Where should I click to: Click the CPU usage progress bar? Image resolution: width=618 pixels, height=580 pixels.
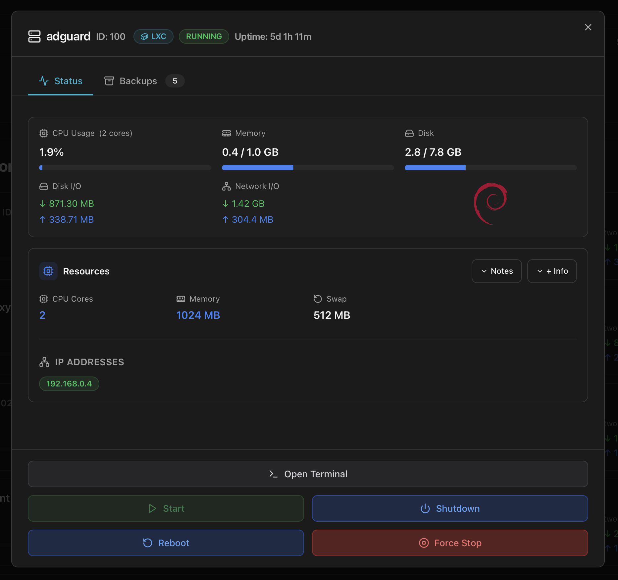click(125, 168)
